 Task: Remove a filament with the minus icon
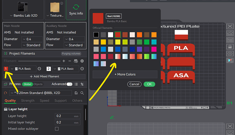coord(70,61)
